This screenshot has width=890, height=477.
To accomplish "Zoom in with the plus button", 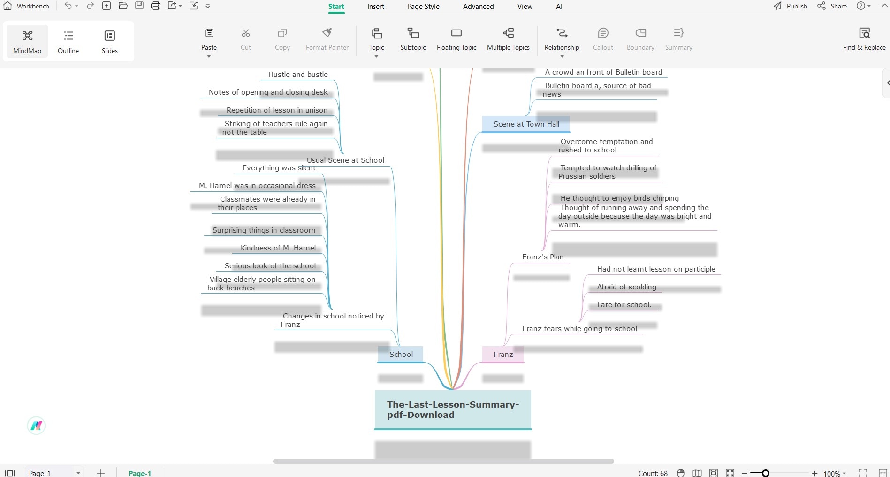I will (x=815, y=473).
